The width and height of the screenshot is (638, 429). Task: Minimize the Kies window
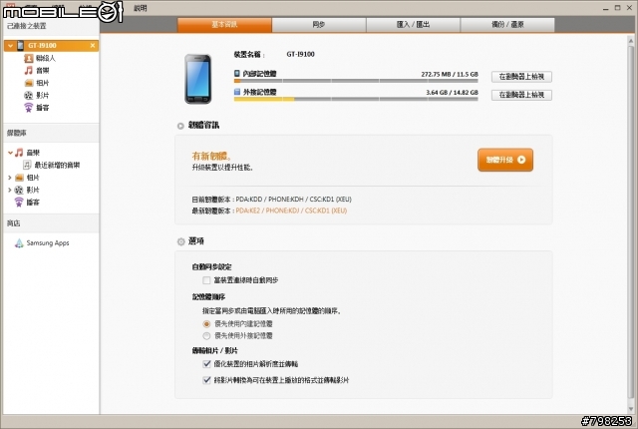(x=606, y=8)
